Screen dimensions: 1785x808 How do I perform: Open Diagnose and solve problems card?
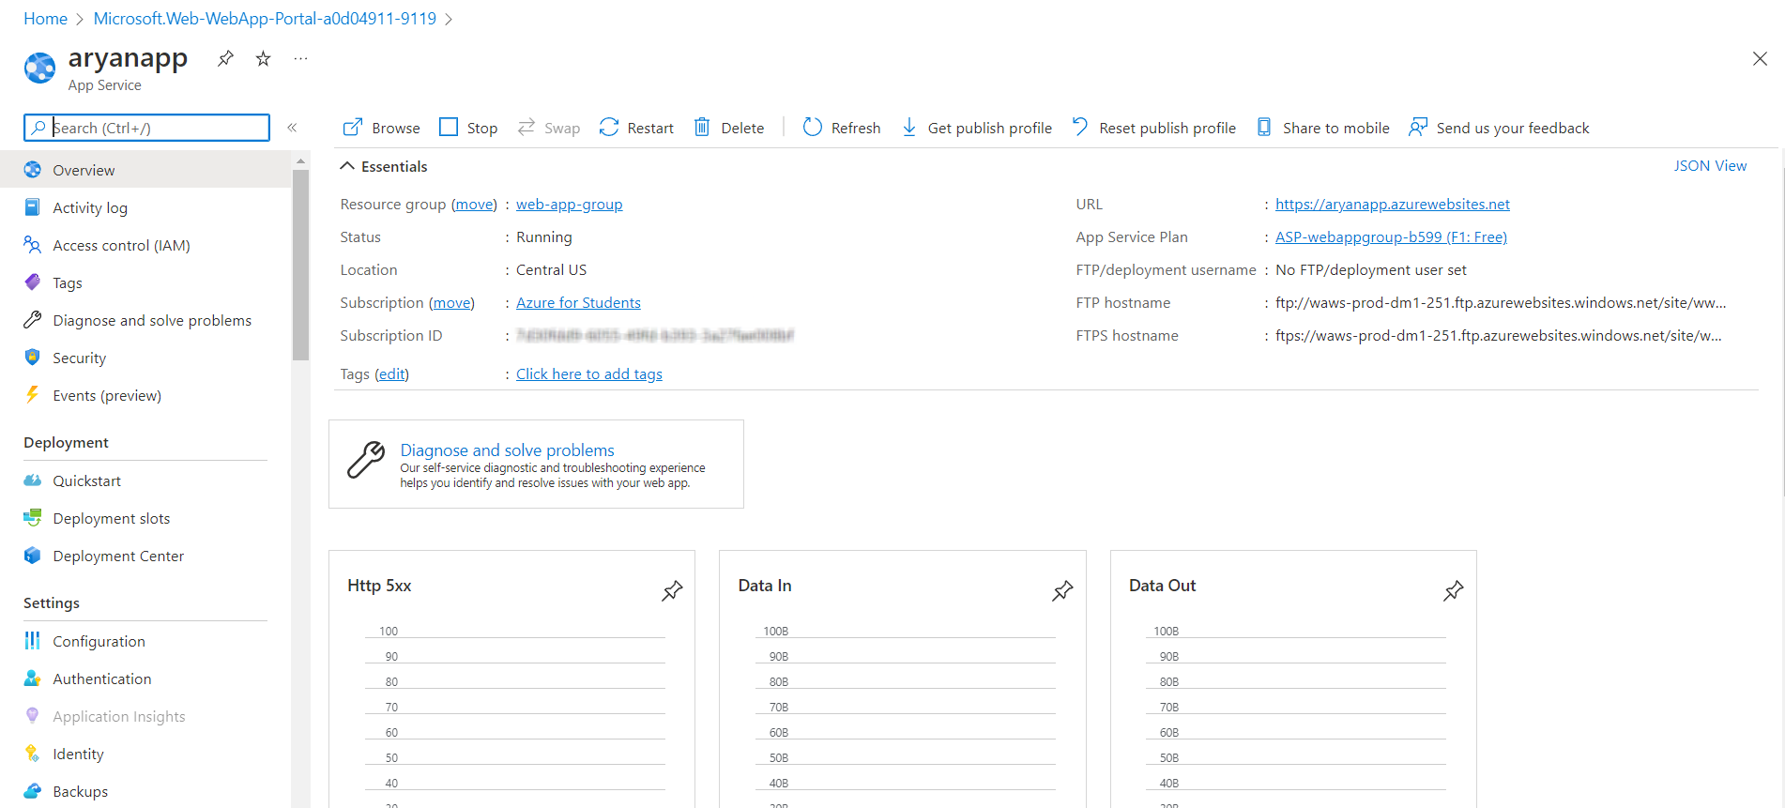(536, 465)
